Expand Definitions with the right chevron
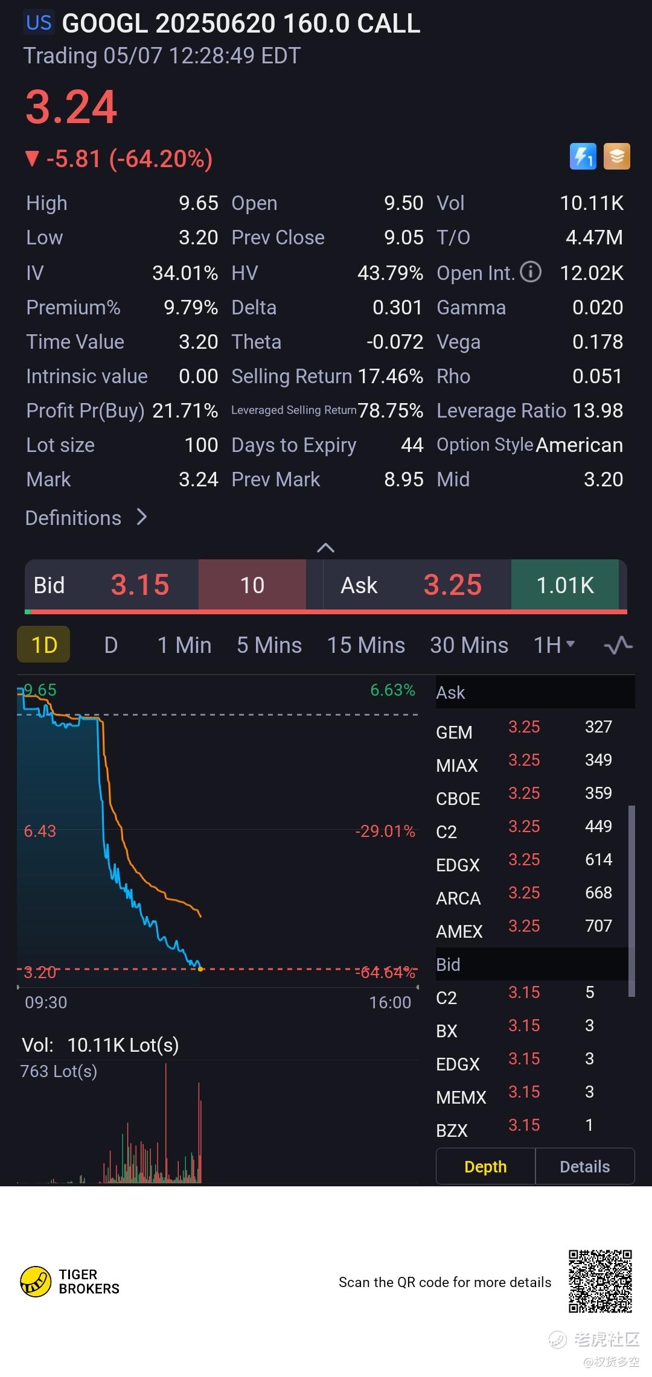The image size is (652, 1377). point(142,517)
